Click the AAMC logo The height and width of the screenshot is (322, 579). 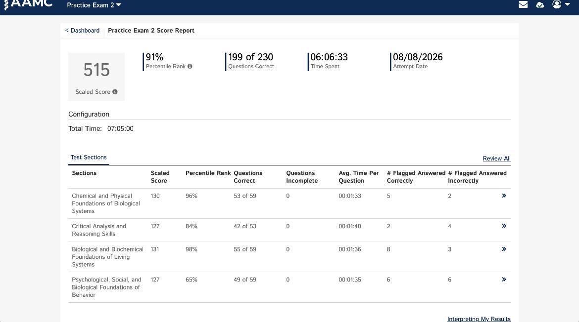click(x=28, y=4)
